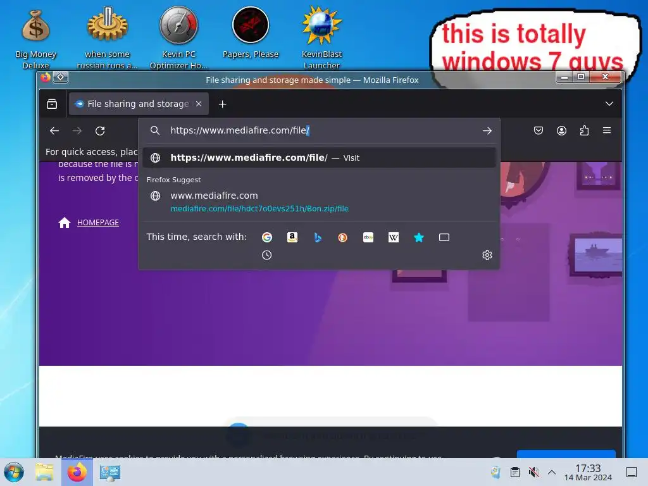The width and height of the screenshot is (648, 486).
Task: Open Firefox View tab list icon
Action: (x=52, y=104)
